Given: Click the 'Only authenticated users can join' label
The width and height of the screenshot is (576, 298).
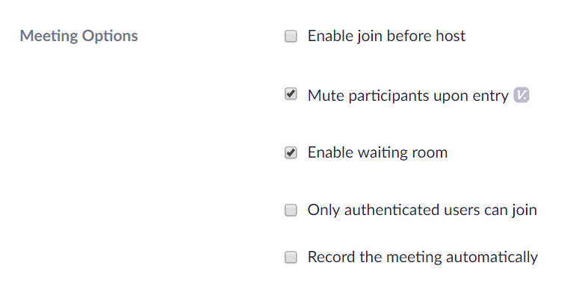Looking at the screenshot, I should pos(422,210).
